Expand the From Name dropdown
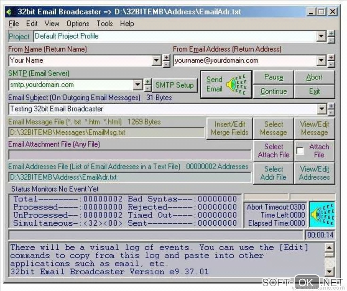Screen dimensions: 347x291 tap(156, 61)
